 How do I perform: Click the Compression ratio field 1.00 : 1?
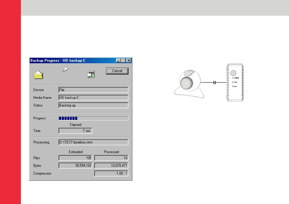(x=111, y=173)
